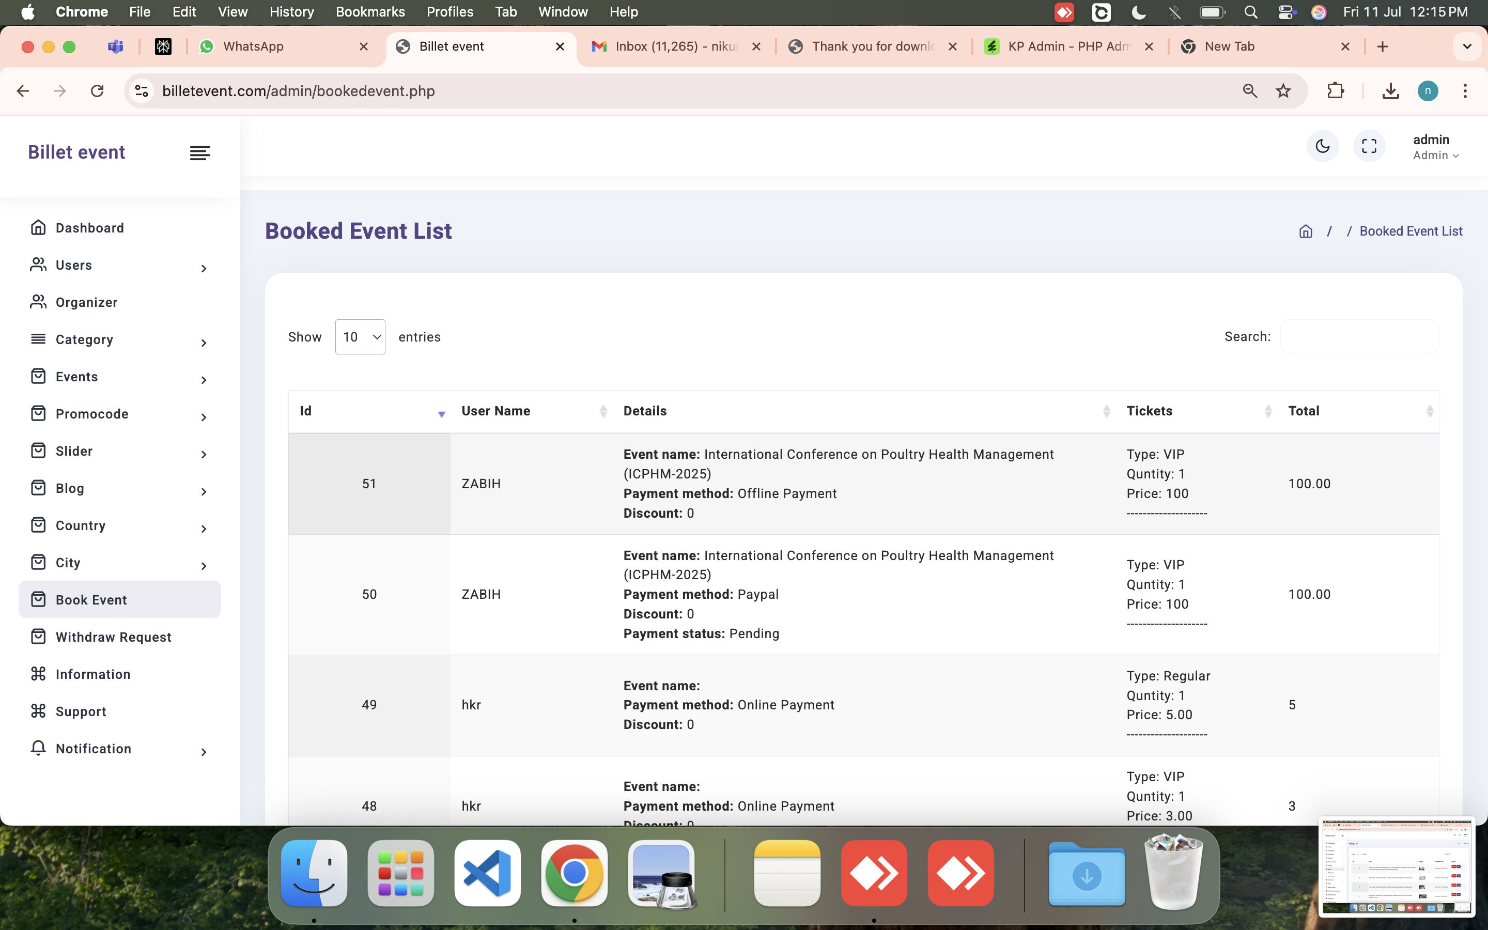Click the Organizer sidebar link
This screenshot has width=1488, height=930.
coord(86,302)
